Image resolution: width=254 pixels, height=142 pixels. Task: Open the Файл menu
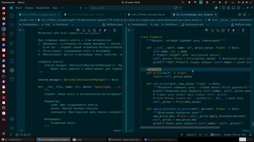(x=19, y=8)
